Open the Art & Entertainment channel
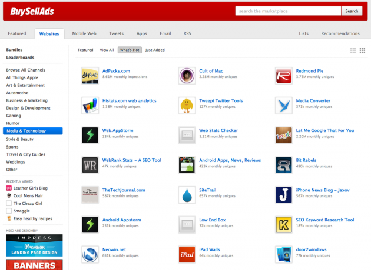 click(25, 85)
